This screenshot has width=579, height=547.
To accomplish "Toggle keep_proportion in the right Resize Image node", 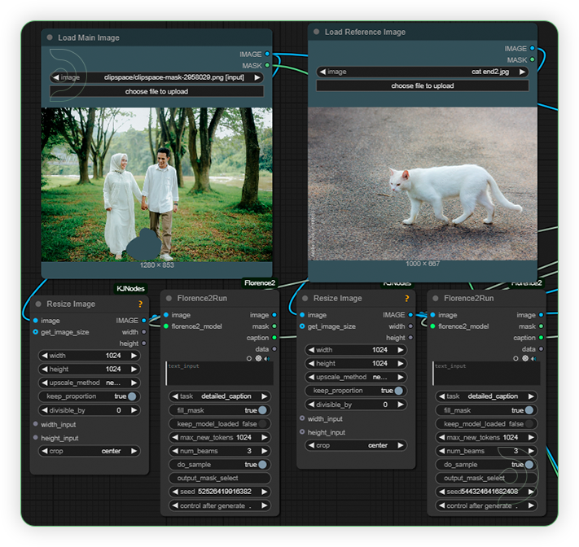I will (354, 391).
